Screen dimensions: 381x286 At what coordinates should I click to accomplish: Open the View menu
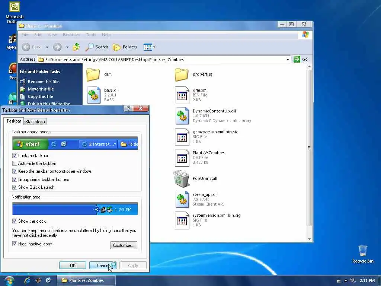[x=52, y=35]
